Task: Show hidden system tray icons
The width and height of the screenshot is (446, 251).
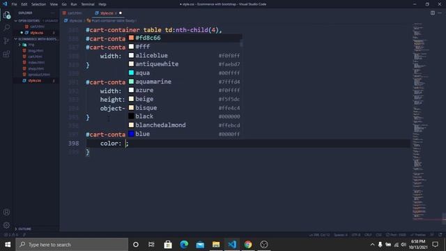Action: pos(372,245)
